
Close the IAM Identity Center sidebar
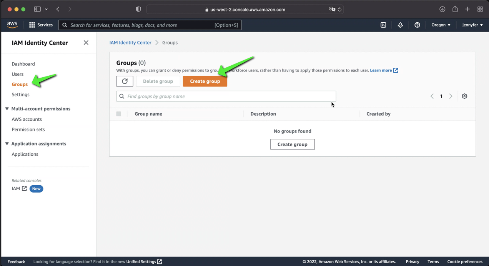[86, 43]
